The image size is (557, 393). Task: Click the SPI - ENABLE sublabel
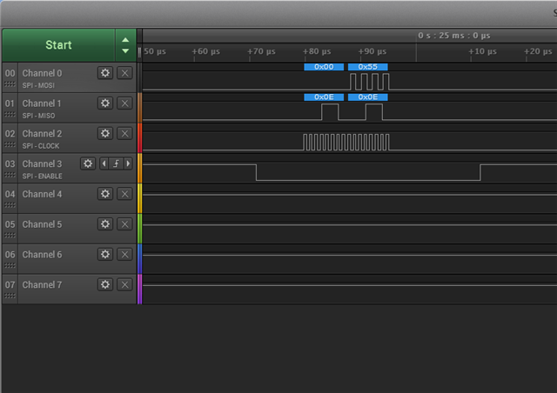coord(42,176)
